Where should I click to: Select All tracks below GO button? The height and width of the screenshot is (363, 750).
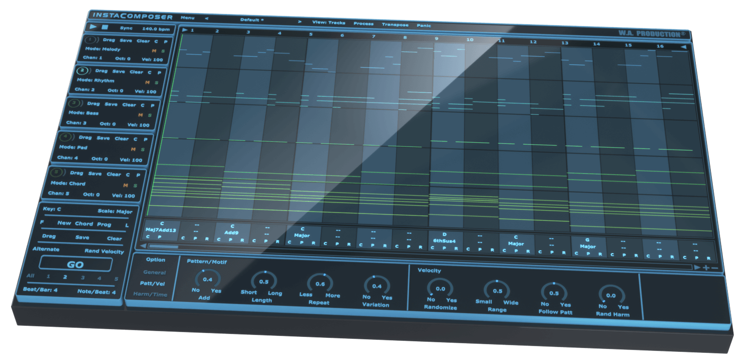[x=31, y=276]
